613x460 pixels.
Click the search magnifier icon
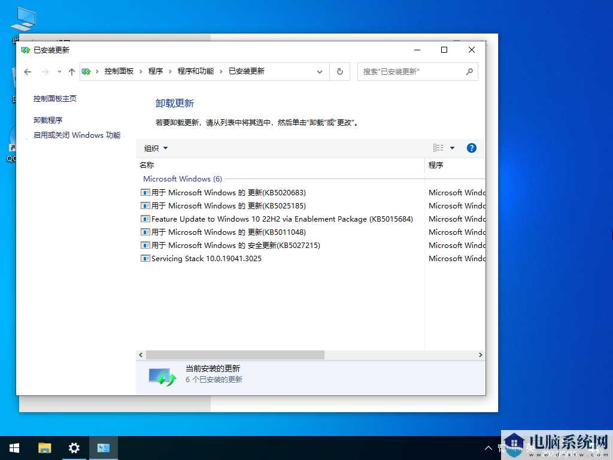pos(469,72)
